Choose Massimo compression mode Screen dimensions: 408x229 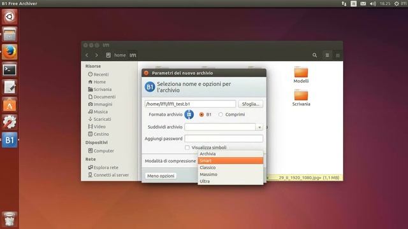231,174
